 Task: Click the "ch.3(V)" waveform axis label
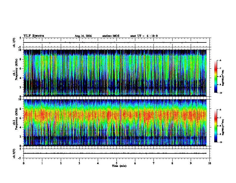coord(14,153)
